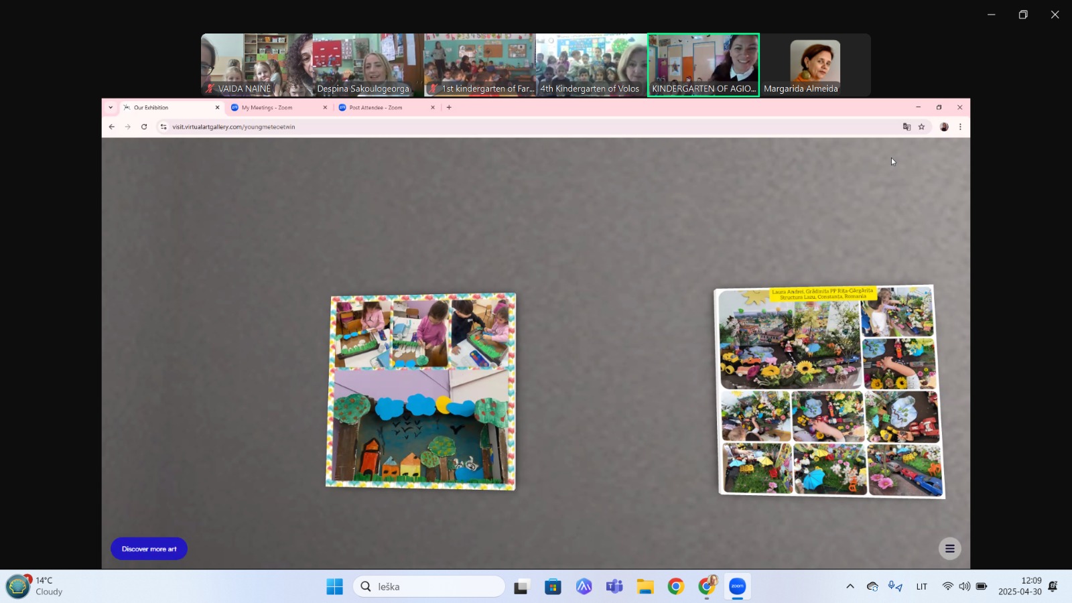Click the Chrome profile avatar icon
The width and height of the screenshot is (1072, 603).
944,127
